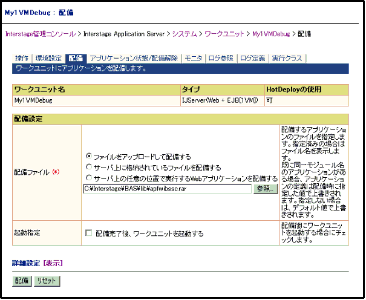Click the 配備 deploy button
This screenshot has height=300, width=366.
click(22, 281)
